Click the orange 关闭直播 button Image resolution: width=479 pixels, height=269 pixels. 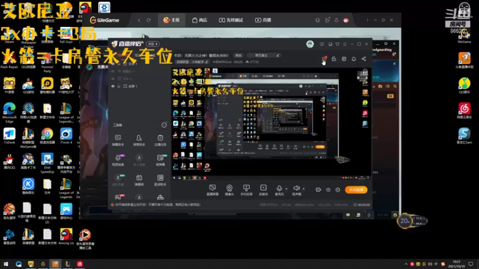(x=356, y=189)
